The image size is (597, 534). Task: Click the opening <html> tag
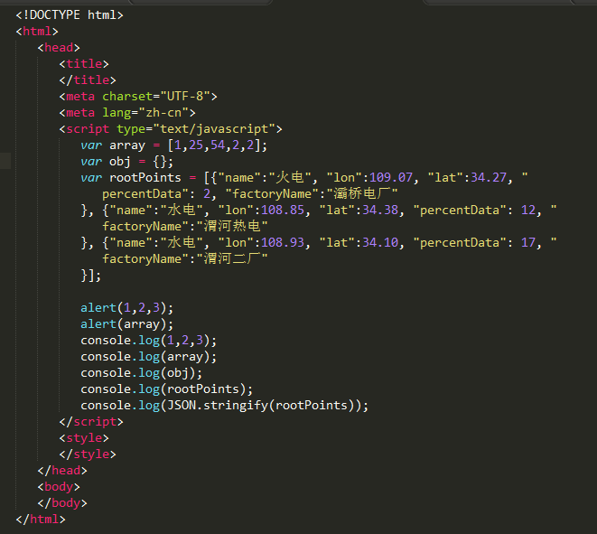37,32
